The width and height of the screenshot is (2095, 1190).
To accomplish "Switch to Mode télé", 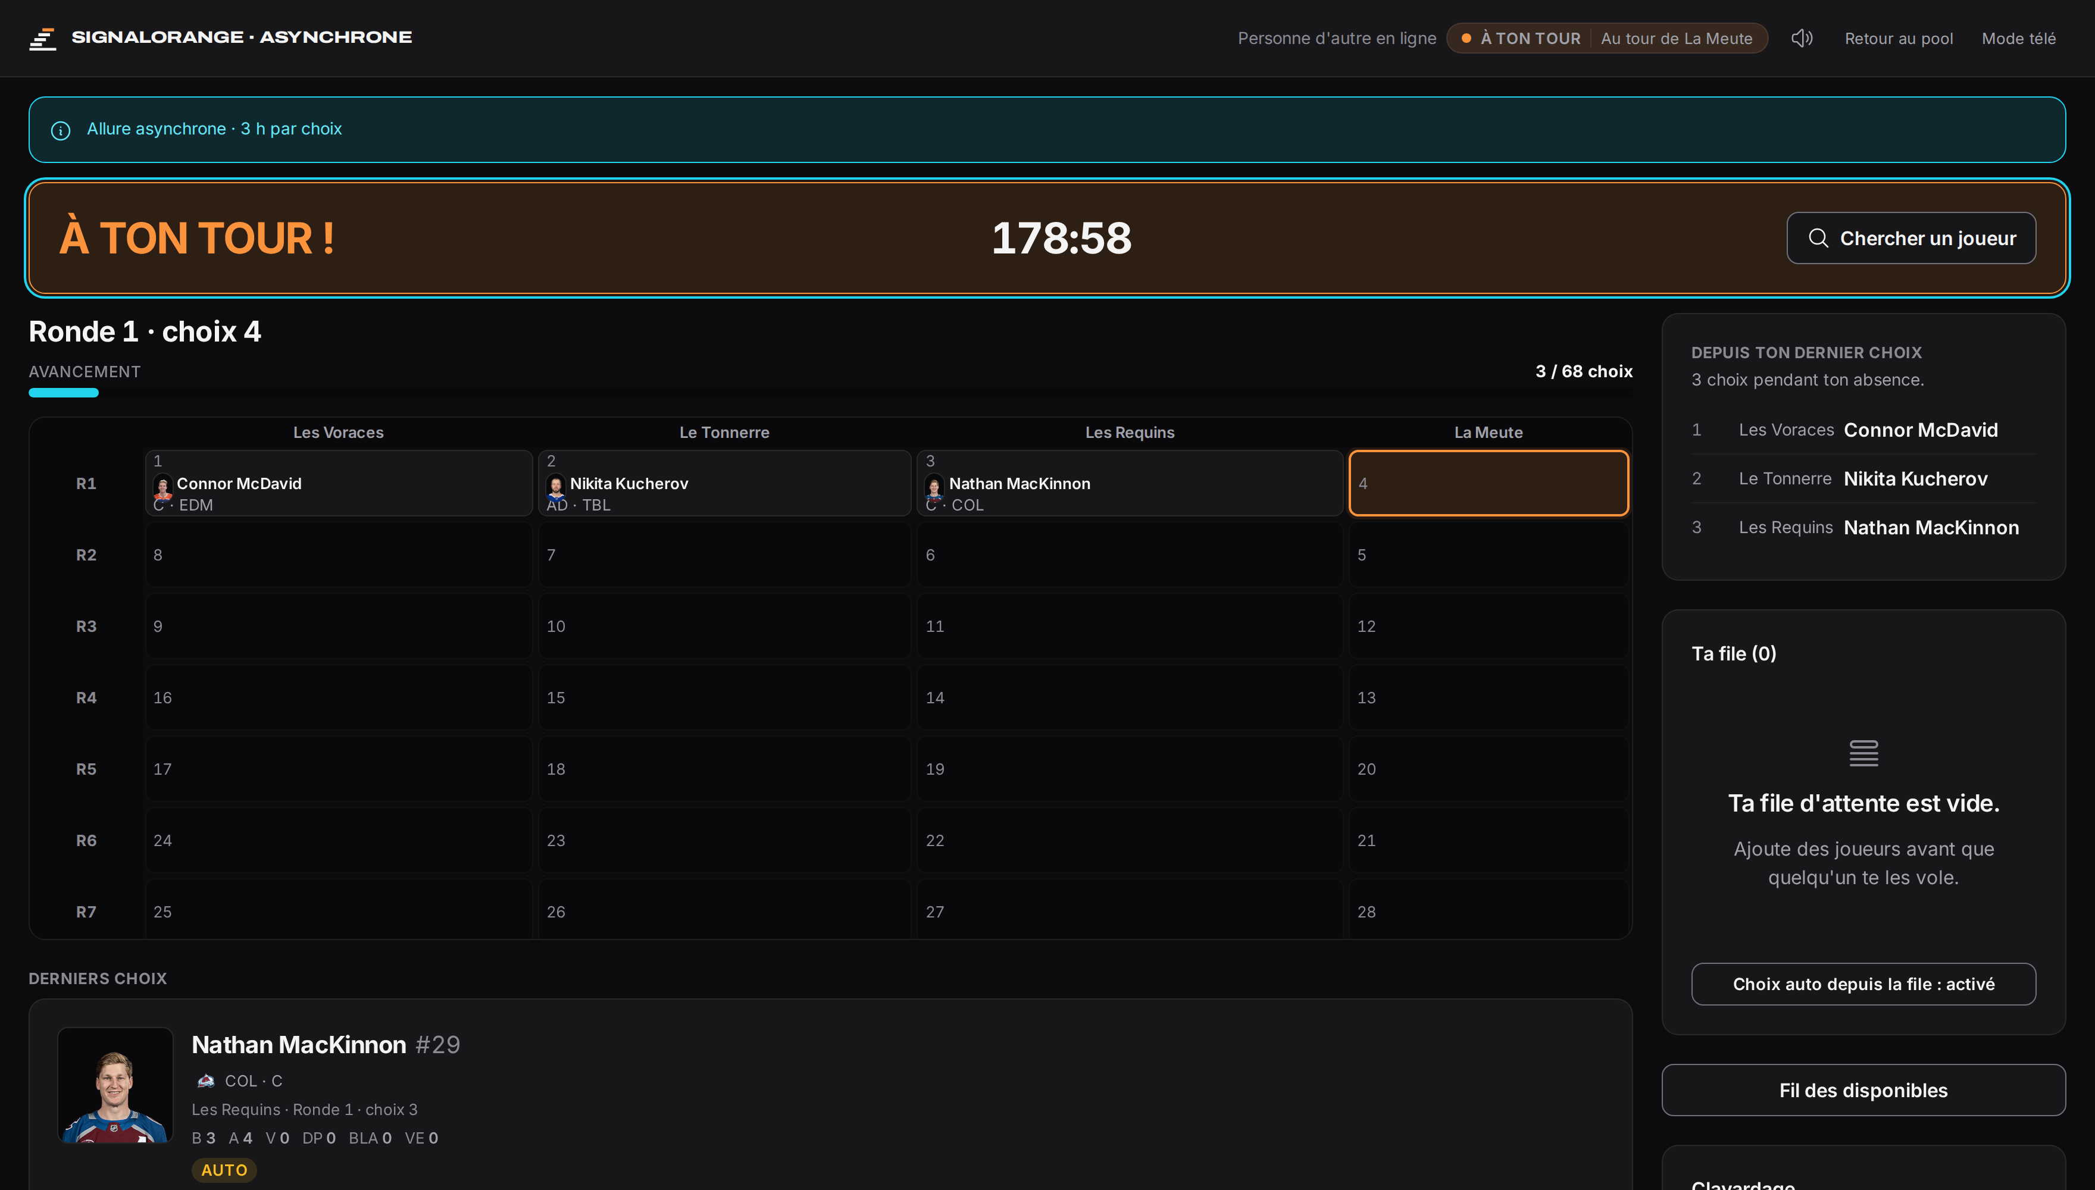I will (x=2018, y=39).
